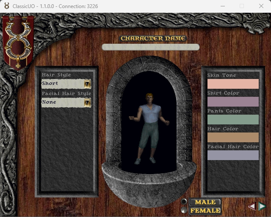Focus the Character Name text field
The height and width of the screenshot is (217, 271).
tap(150, 47)
